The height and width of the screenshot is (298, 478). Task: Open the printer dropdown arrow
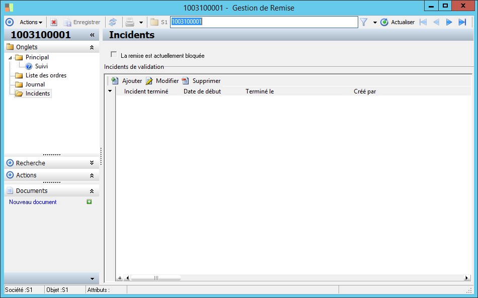pyautogui.click(x=141, y=22)
